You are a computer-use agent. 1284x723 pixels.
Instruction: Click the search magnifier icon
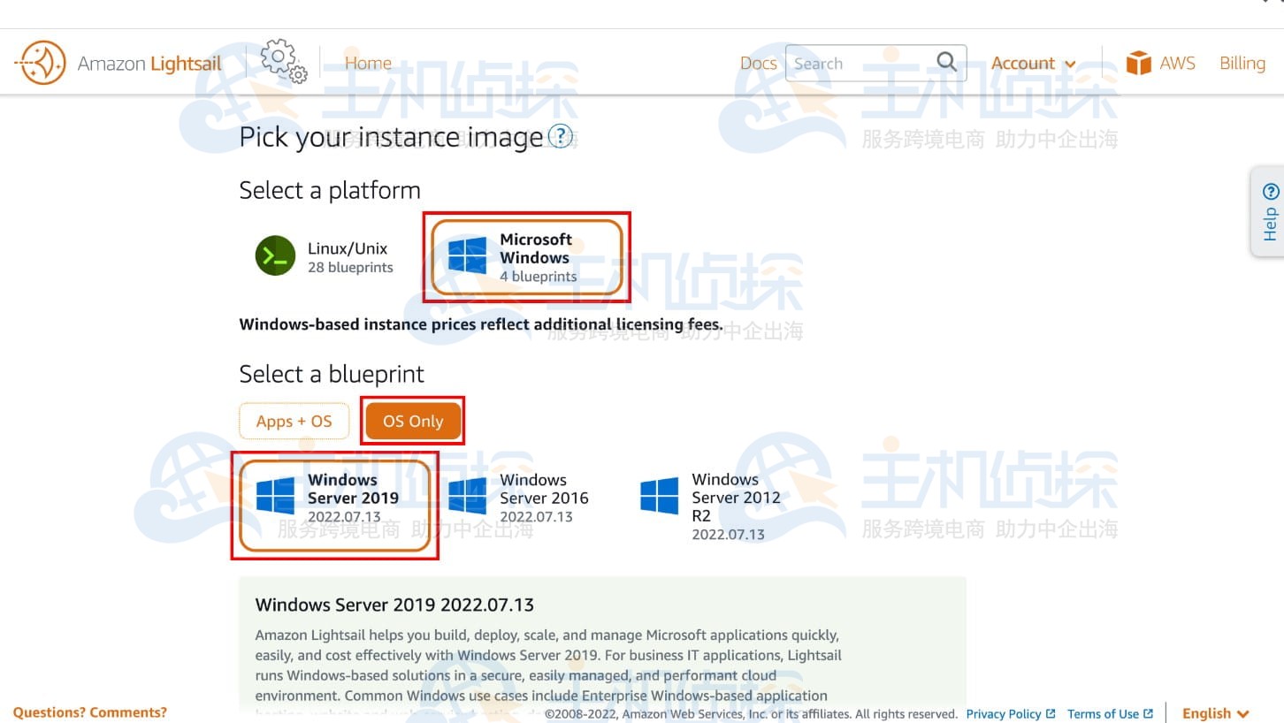946,62
